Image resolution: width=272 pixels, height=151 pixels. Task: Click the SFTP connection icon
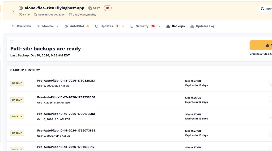(x=20, y=15)
